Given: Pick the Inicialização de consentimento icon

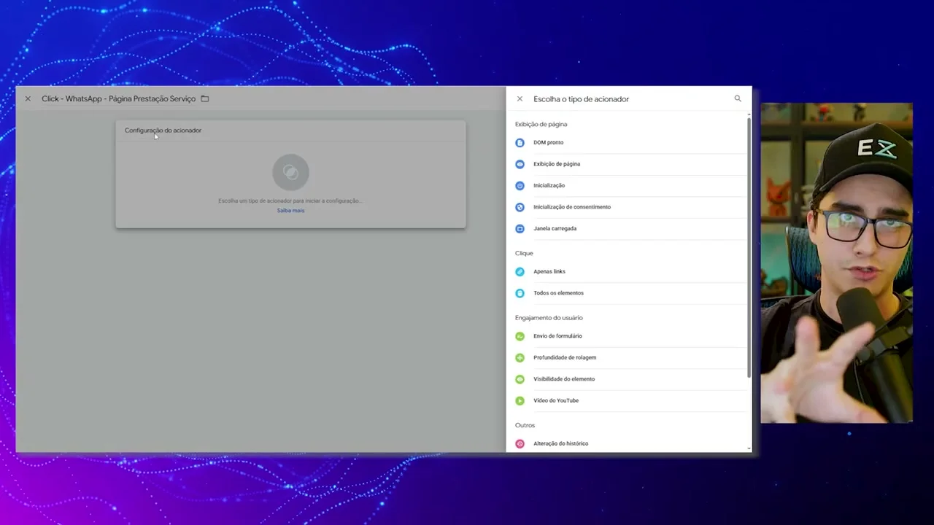Looking at the screenshot, I should [x=520, y=207].
